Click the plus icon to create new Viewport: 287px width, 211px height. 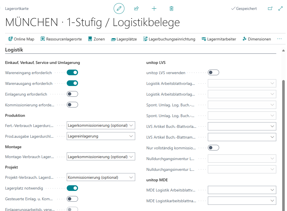(154, 8)
